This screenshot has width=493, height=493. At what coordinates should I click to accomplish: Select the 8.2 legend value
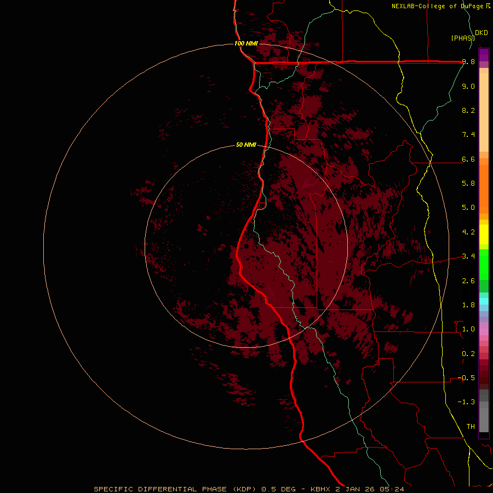click(468, 110)
